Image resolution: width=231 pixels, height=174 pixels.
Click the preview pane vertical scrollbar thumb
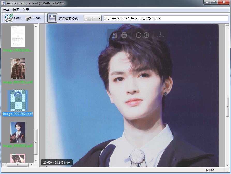227,107
